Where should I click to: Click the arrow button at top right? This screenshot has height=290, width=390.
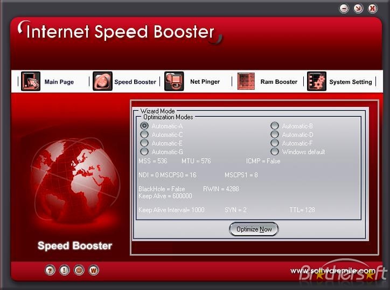[358, 9]
